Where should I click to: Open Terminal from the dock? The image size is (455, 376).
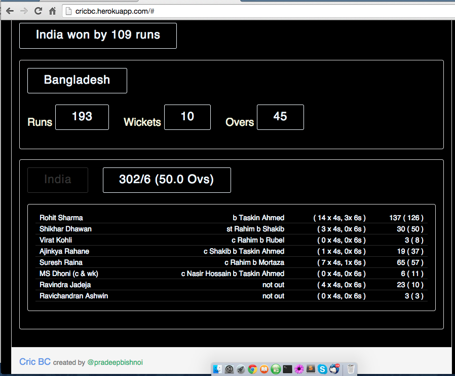[x=287, y=369]
